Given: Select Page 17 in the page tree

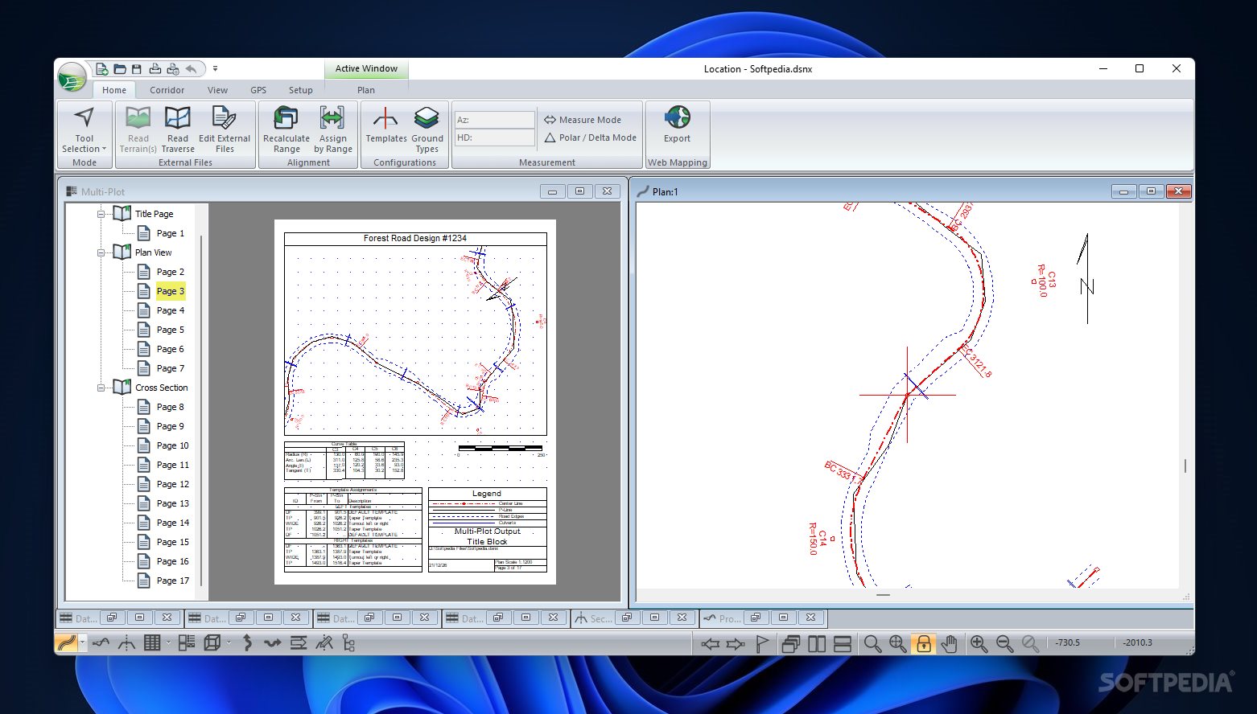Looking at the screenshot, I should click(x=172, y=581).
